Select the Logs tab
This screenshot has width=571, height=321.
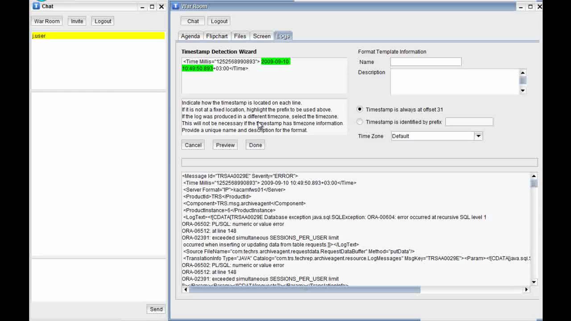(283, 36)
